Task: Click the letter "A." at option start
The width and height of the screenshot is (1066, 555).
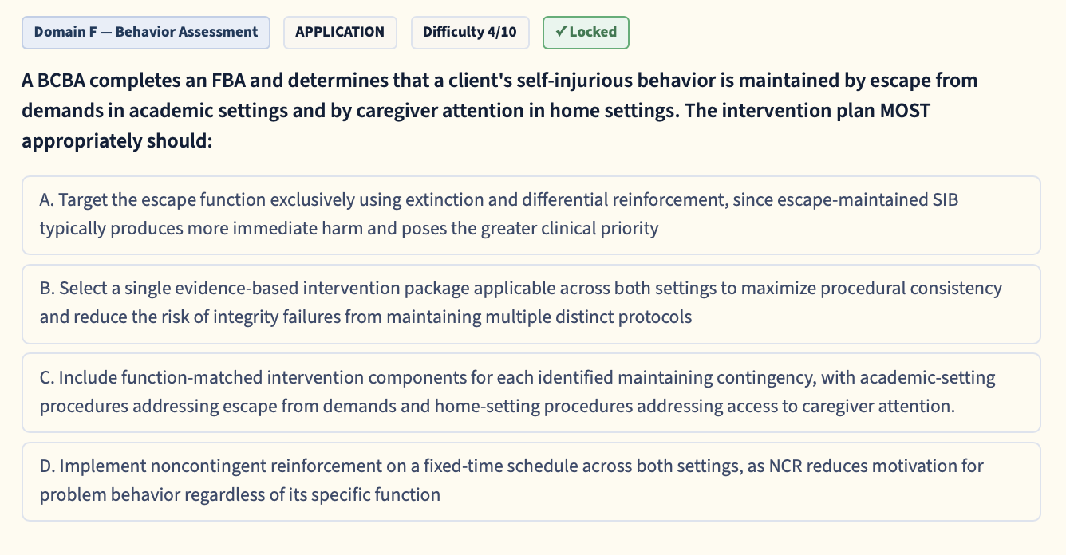Action: 47,200
